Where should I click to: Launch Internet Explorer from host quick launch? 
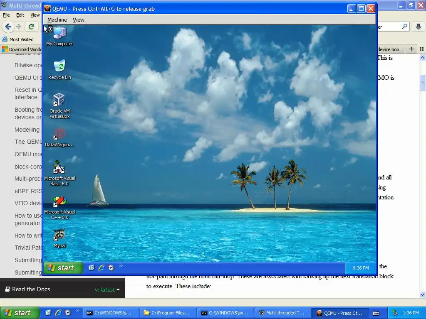58,313
